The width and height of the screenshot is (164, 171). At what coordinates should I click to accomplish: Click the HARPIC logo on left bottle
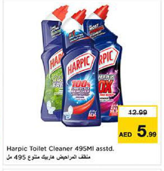pyautogui.click(x=56, y=61)
